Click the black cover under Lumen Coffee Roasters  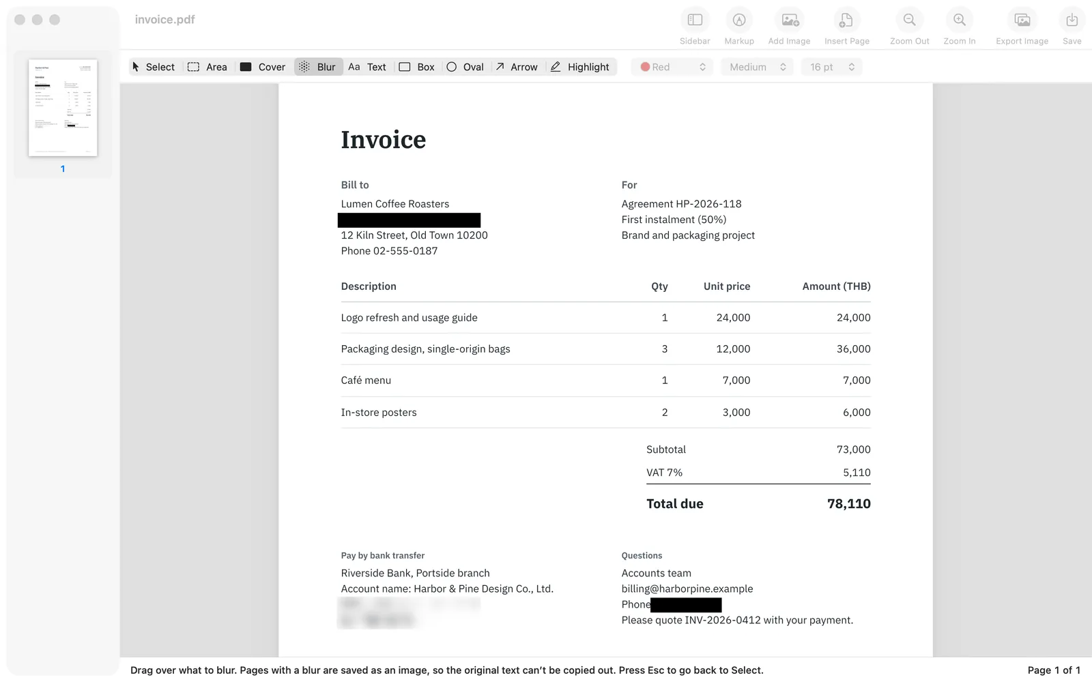pyautogui.click(x=409, y=220)
